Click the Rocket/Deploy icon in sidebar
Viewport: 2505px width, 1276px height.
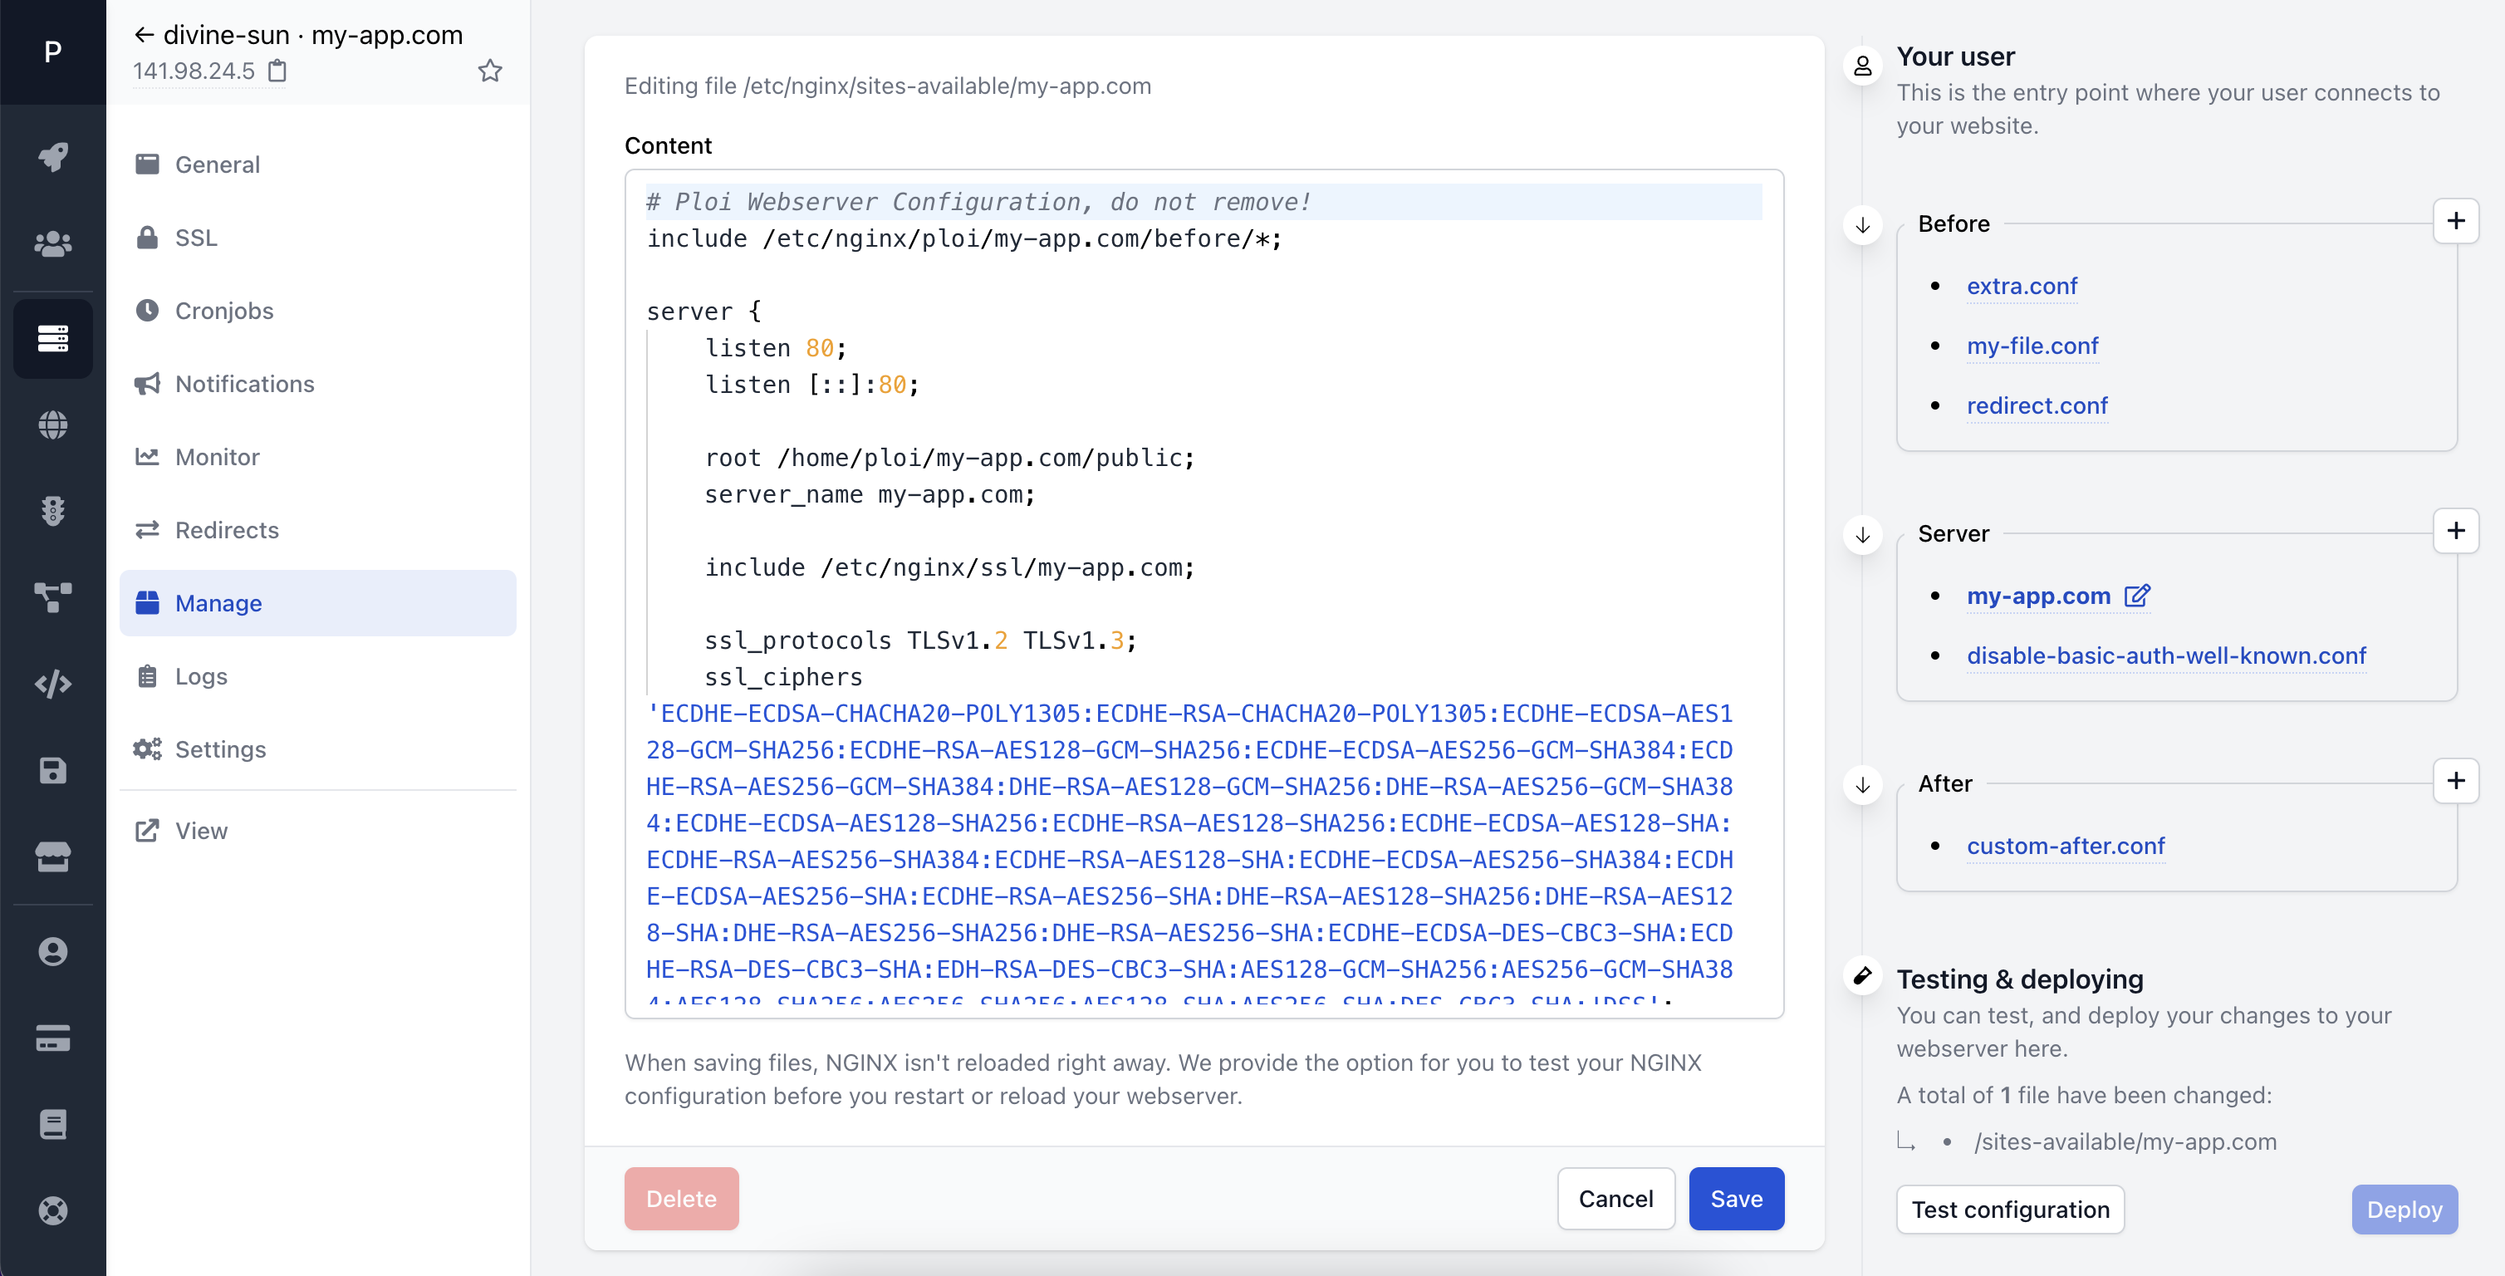[52, 156]
